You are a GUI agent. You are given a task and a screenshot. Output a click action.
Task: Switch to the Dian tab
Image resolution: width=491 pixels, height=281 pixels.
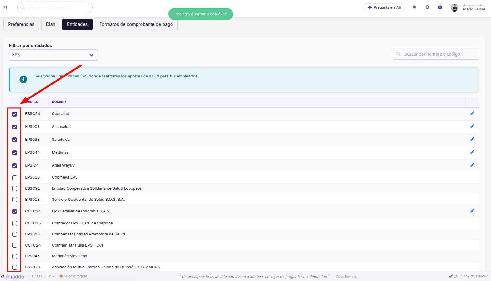click(x=51, y=24)
